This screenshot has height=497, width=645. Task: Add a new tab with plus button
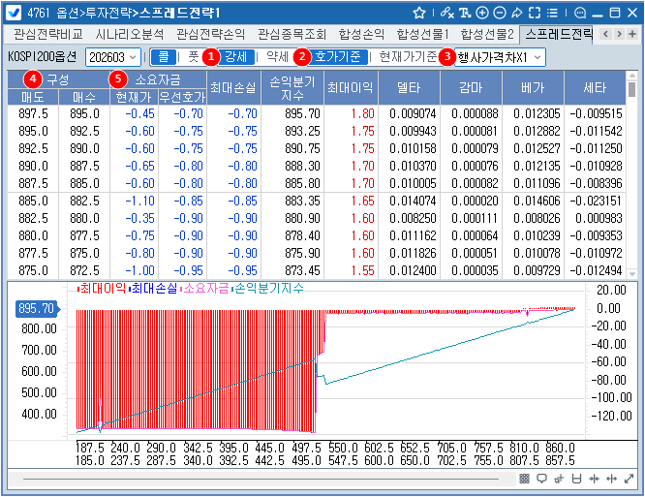click(x=633, y=34)
